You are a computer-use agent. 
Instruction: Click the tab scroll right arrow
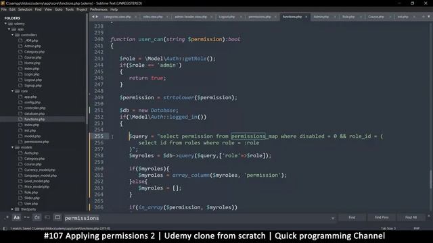pyautogui.click(x=97, y=17)
